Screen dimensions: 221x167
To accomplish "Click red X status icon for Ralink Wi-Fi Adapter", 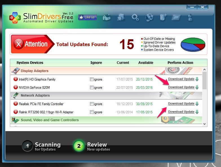I will tap(16, 112).
